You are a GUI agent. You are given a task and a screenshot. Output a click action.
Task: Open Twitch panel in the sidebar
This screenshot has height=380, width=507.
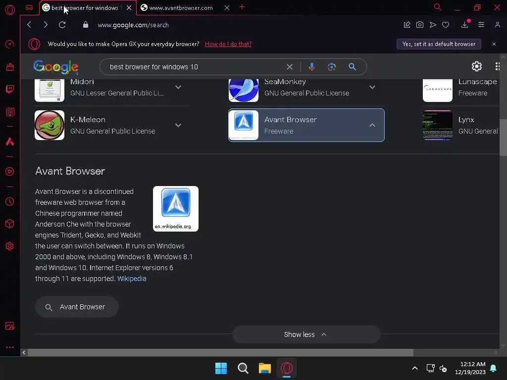pos(10,89)
